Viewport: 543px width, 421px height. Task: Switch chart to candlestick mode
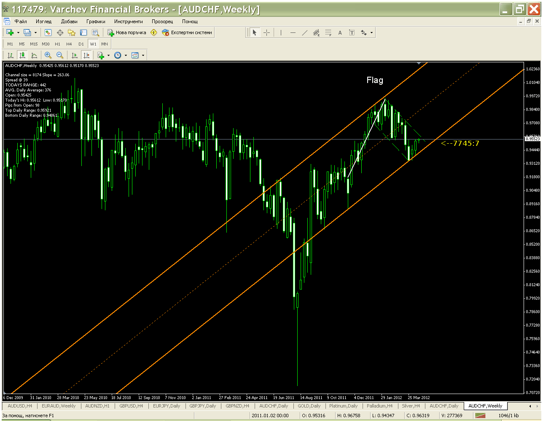tap(22, 55)
